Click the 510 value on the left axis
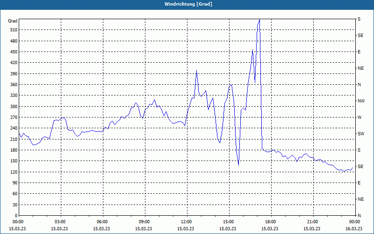The width and height of the screenshot is (374, 234). tap(14, 30)
